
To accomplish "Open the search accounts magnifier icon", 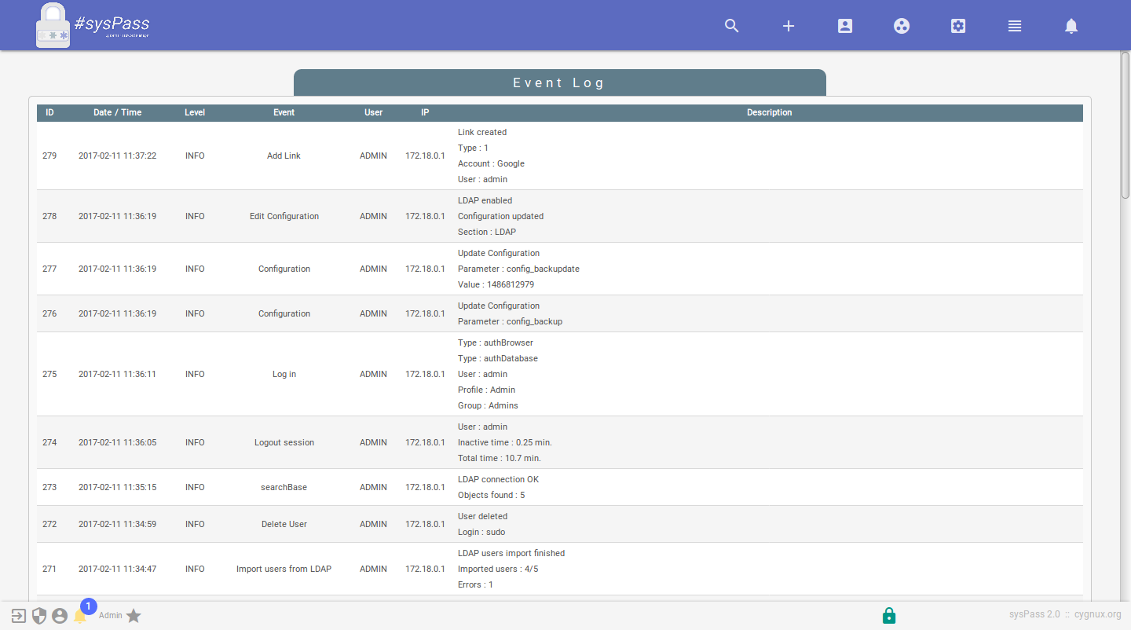I will (x=732, y=26).
